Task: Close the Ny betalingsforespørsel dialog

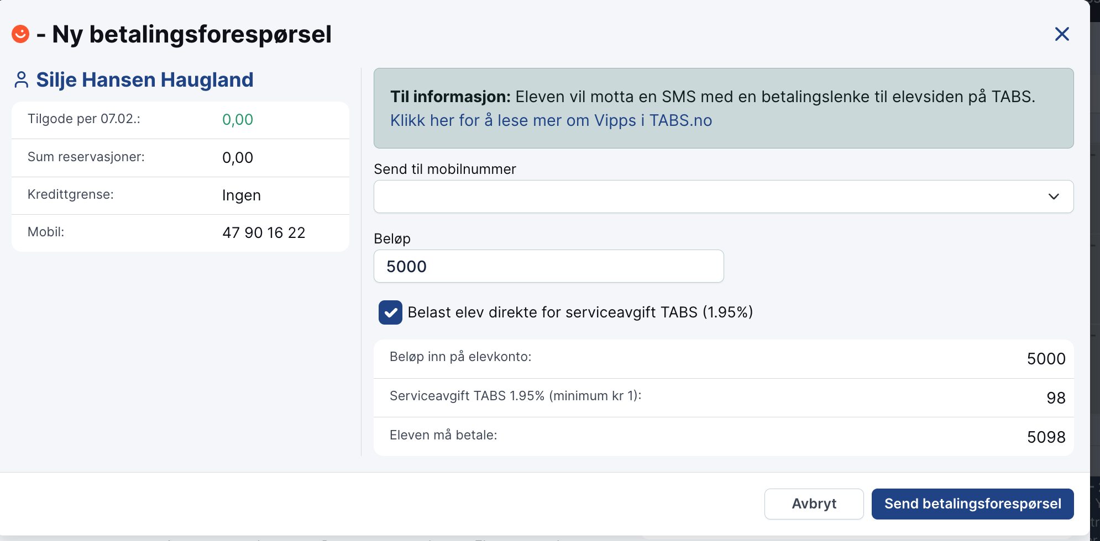Action: [1062, 34]
